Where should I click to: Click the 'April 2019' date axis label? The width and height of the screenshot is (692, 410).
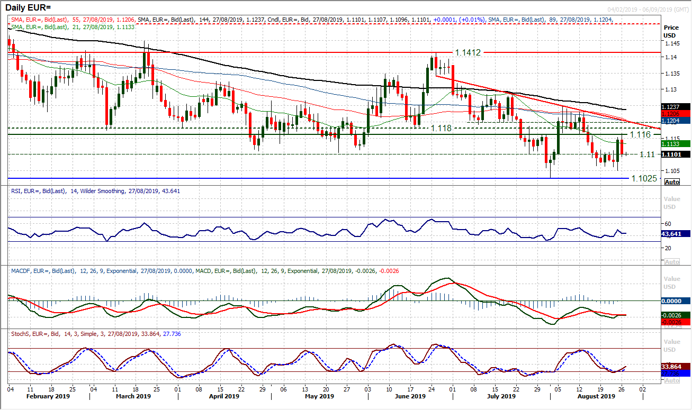(x=223, y=396)
